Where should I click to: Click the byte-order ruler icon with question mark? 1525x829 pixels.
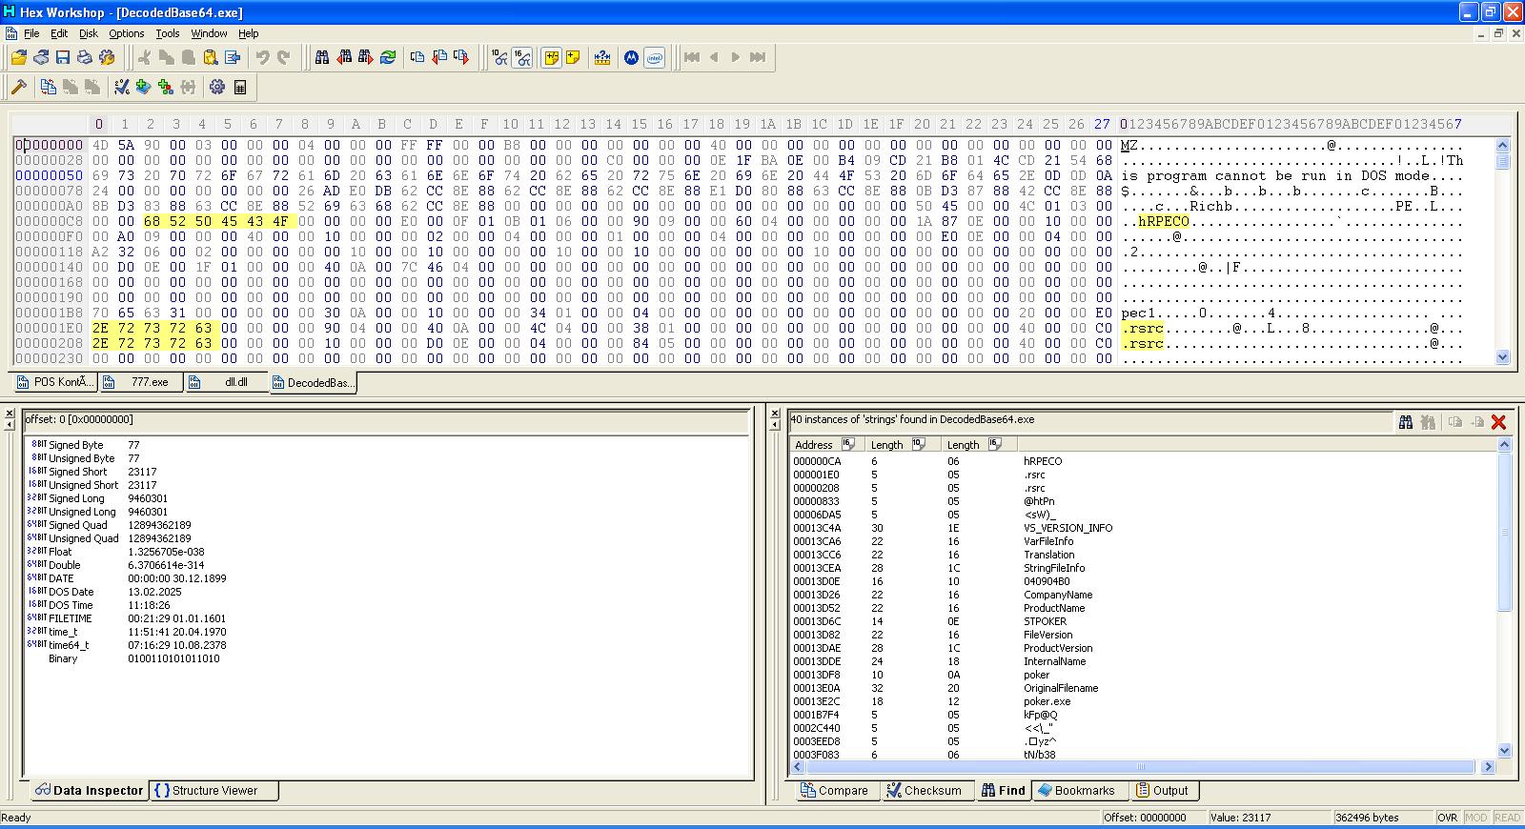pyautogui.click(x=601, y=57)
